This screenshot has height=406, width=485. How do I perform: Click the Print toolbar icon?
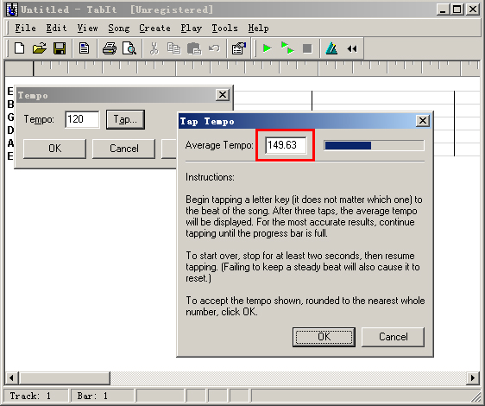[x=110, y=48]
